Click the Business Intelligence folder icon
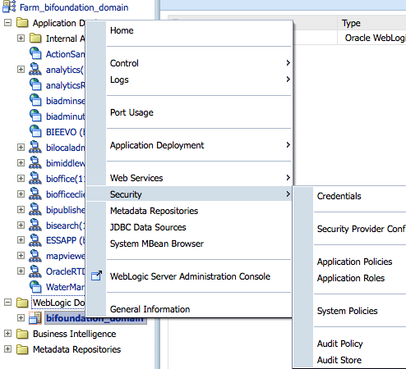 (22, 334)
